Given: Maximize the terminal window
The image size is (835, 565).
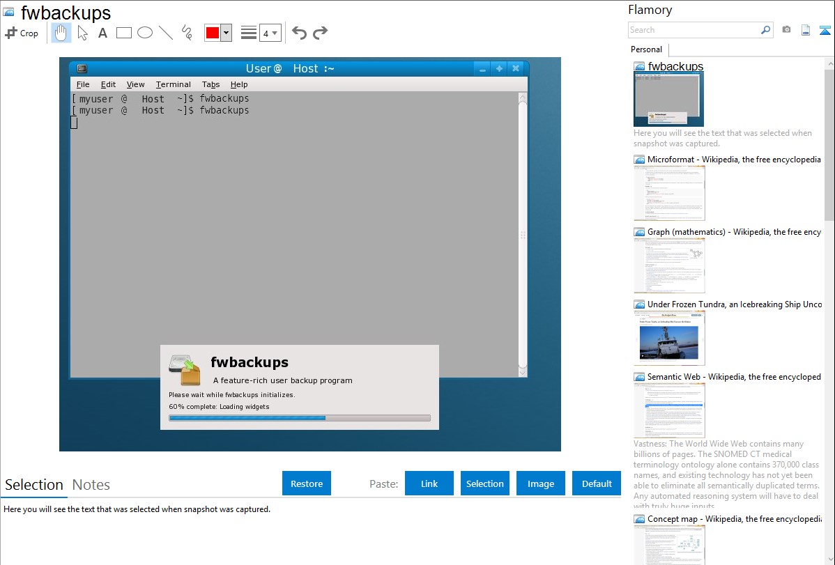Looking at the screenshot, I should tap(499, 69).
